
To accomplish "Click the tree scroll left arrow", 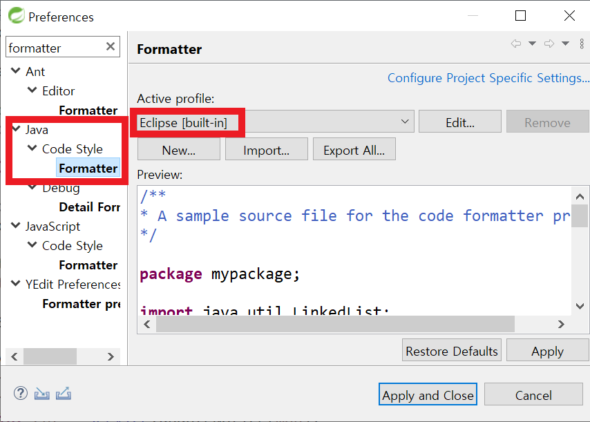I will coord(15,356).
